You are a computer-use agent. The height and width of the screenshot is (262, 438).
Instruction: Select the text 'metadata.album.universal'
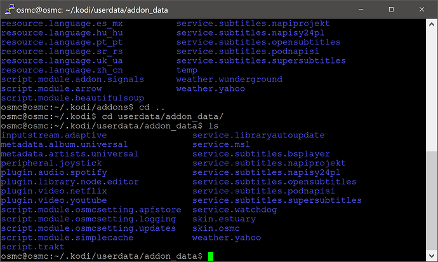point(64,144)
